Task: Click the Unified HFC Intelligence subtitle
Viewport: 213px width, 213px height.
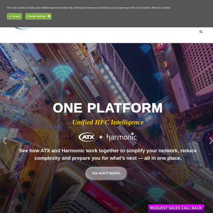Action: coord(108,122)
